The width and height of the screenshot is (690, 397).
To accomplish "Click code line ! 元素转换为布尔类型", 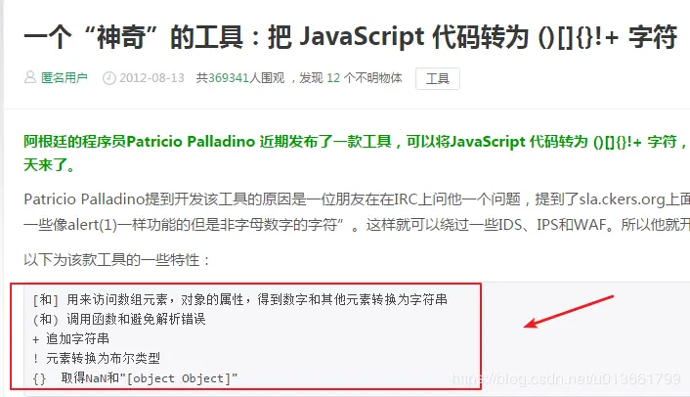I will coord(97,358).
